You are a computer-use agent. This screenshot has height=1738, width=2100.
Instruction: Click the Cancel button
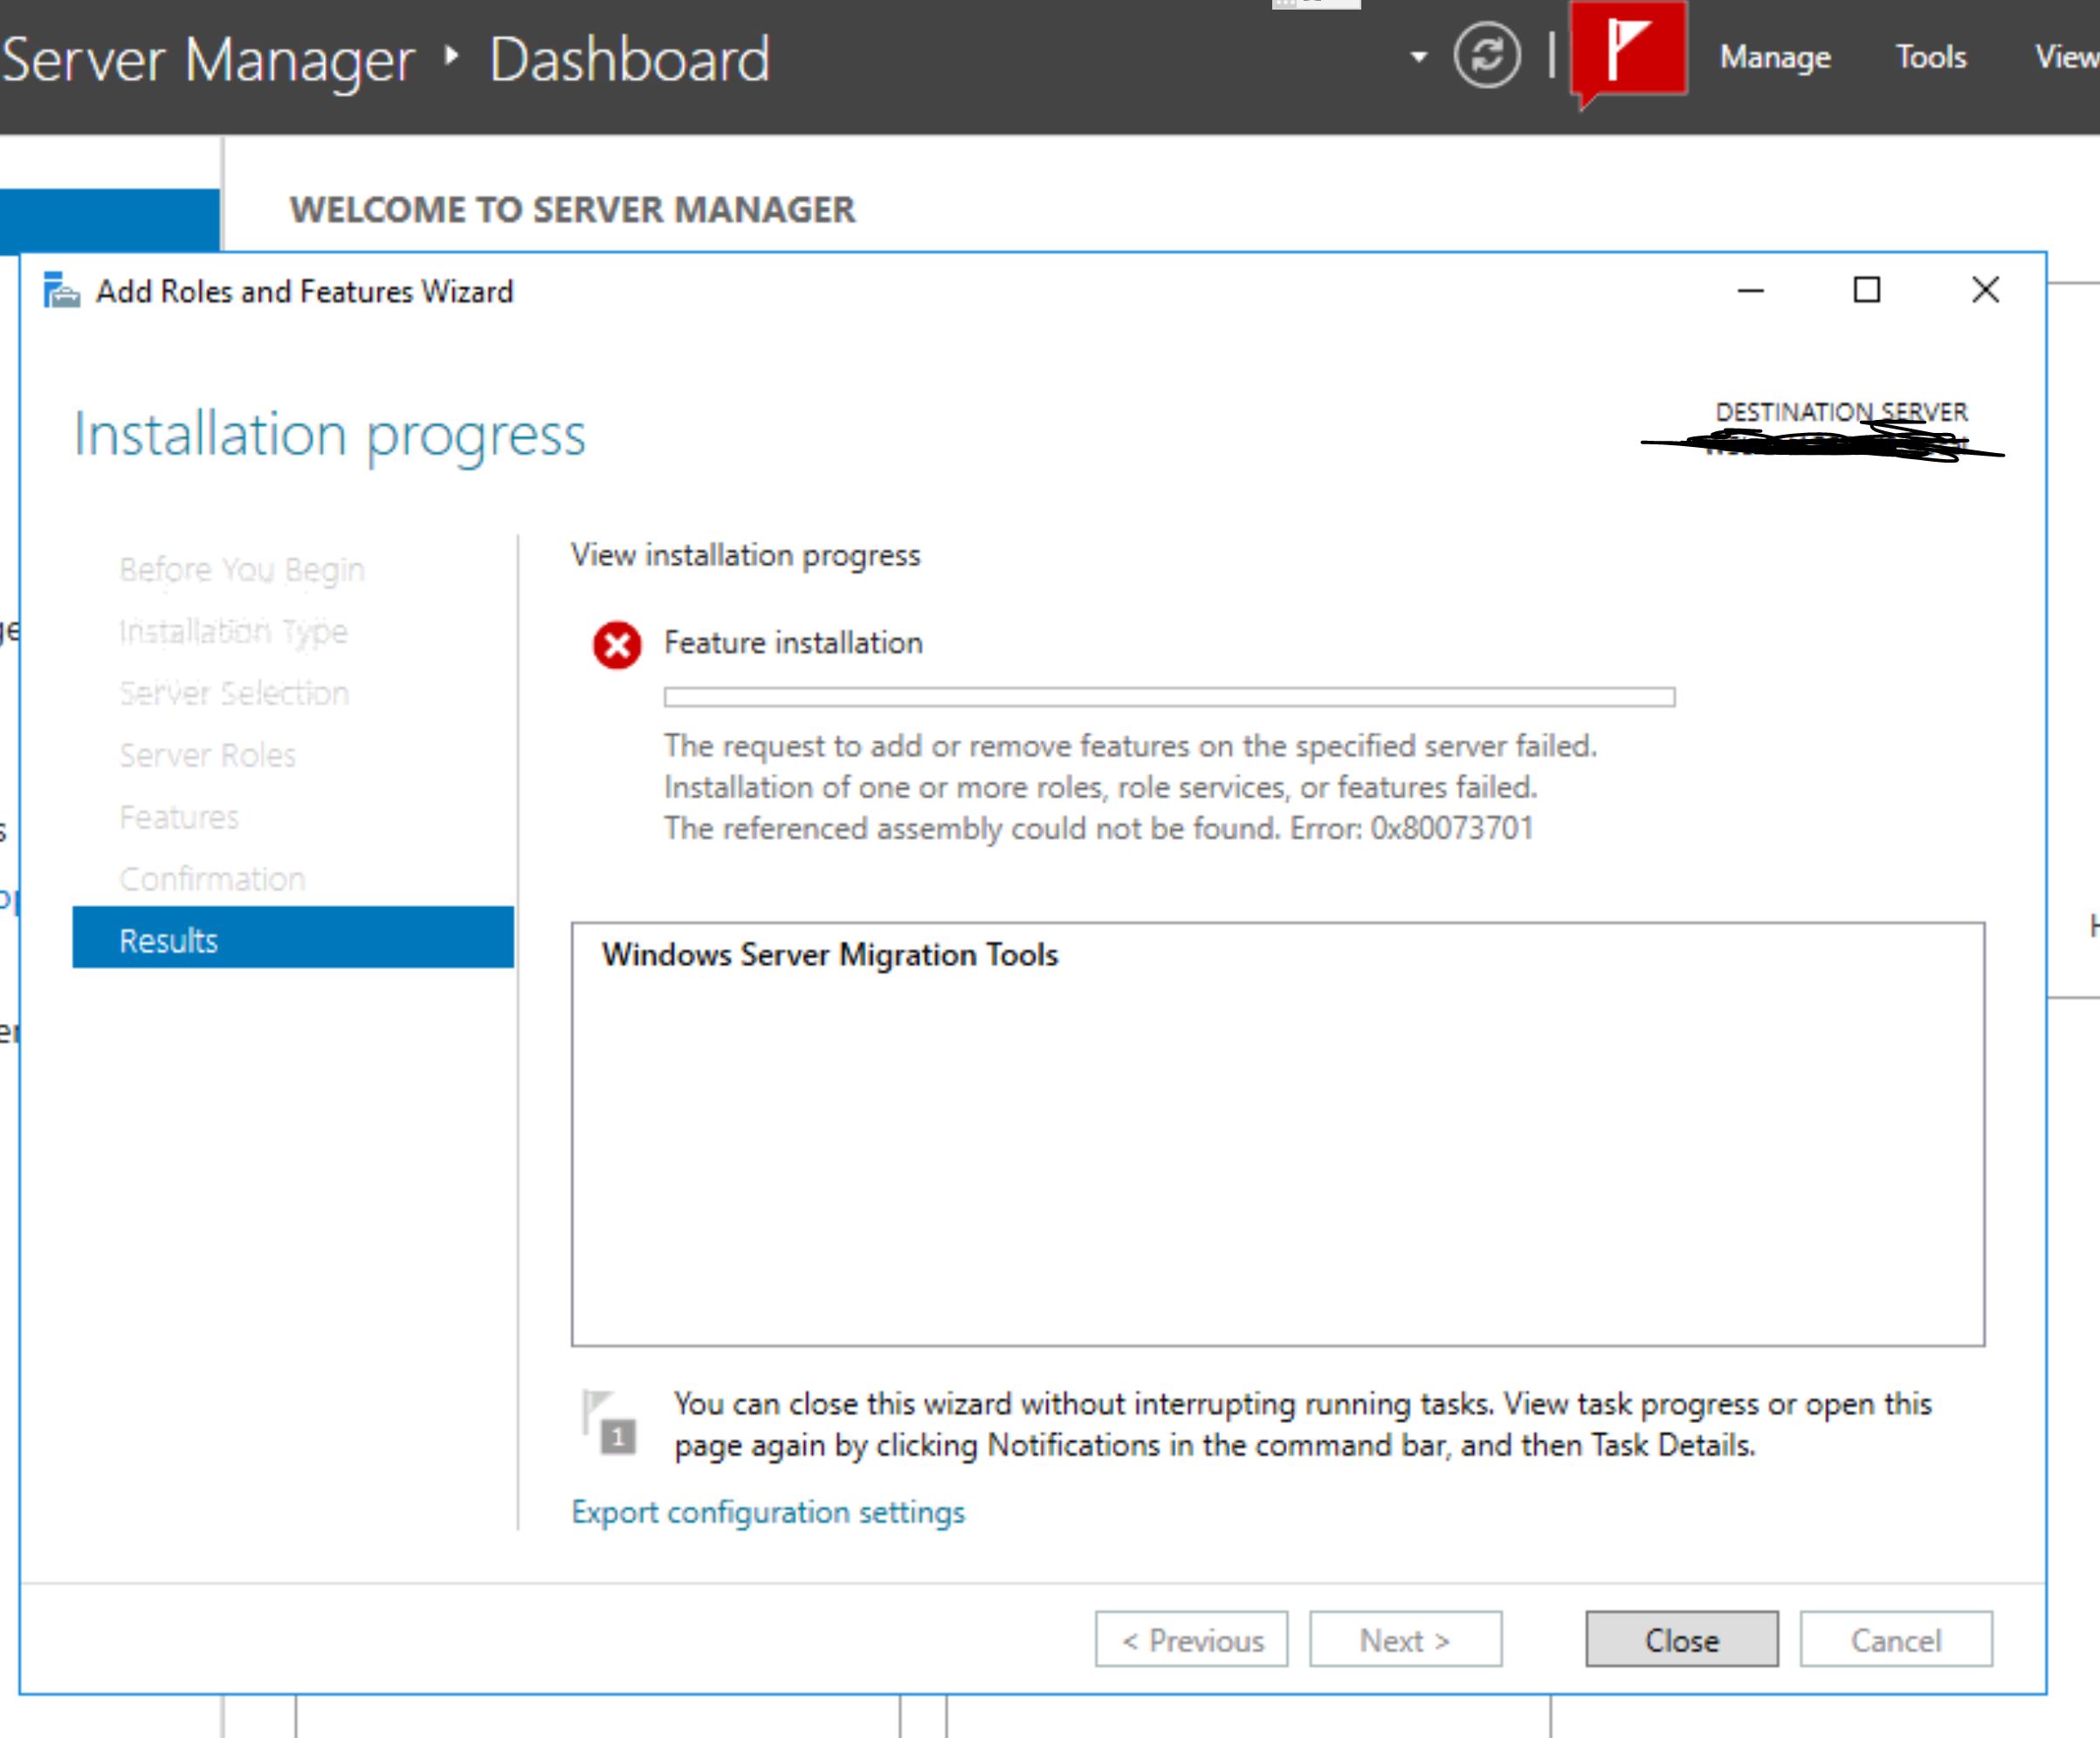(1896, 1640)
